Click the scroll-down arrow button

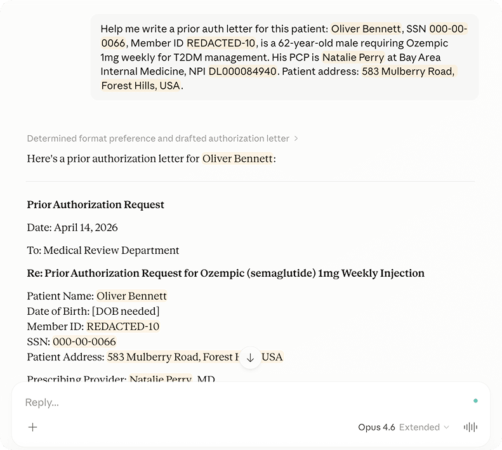250,358
